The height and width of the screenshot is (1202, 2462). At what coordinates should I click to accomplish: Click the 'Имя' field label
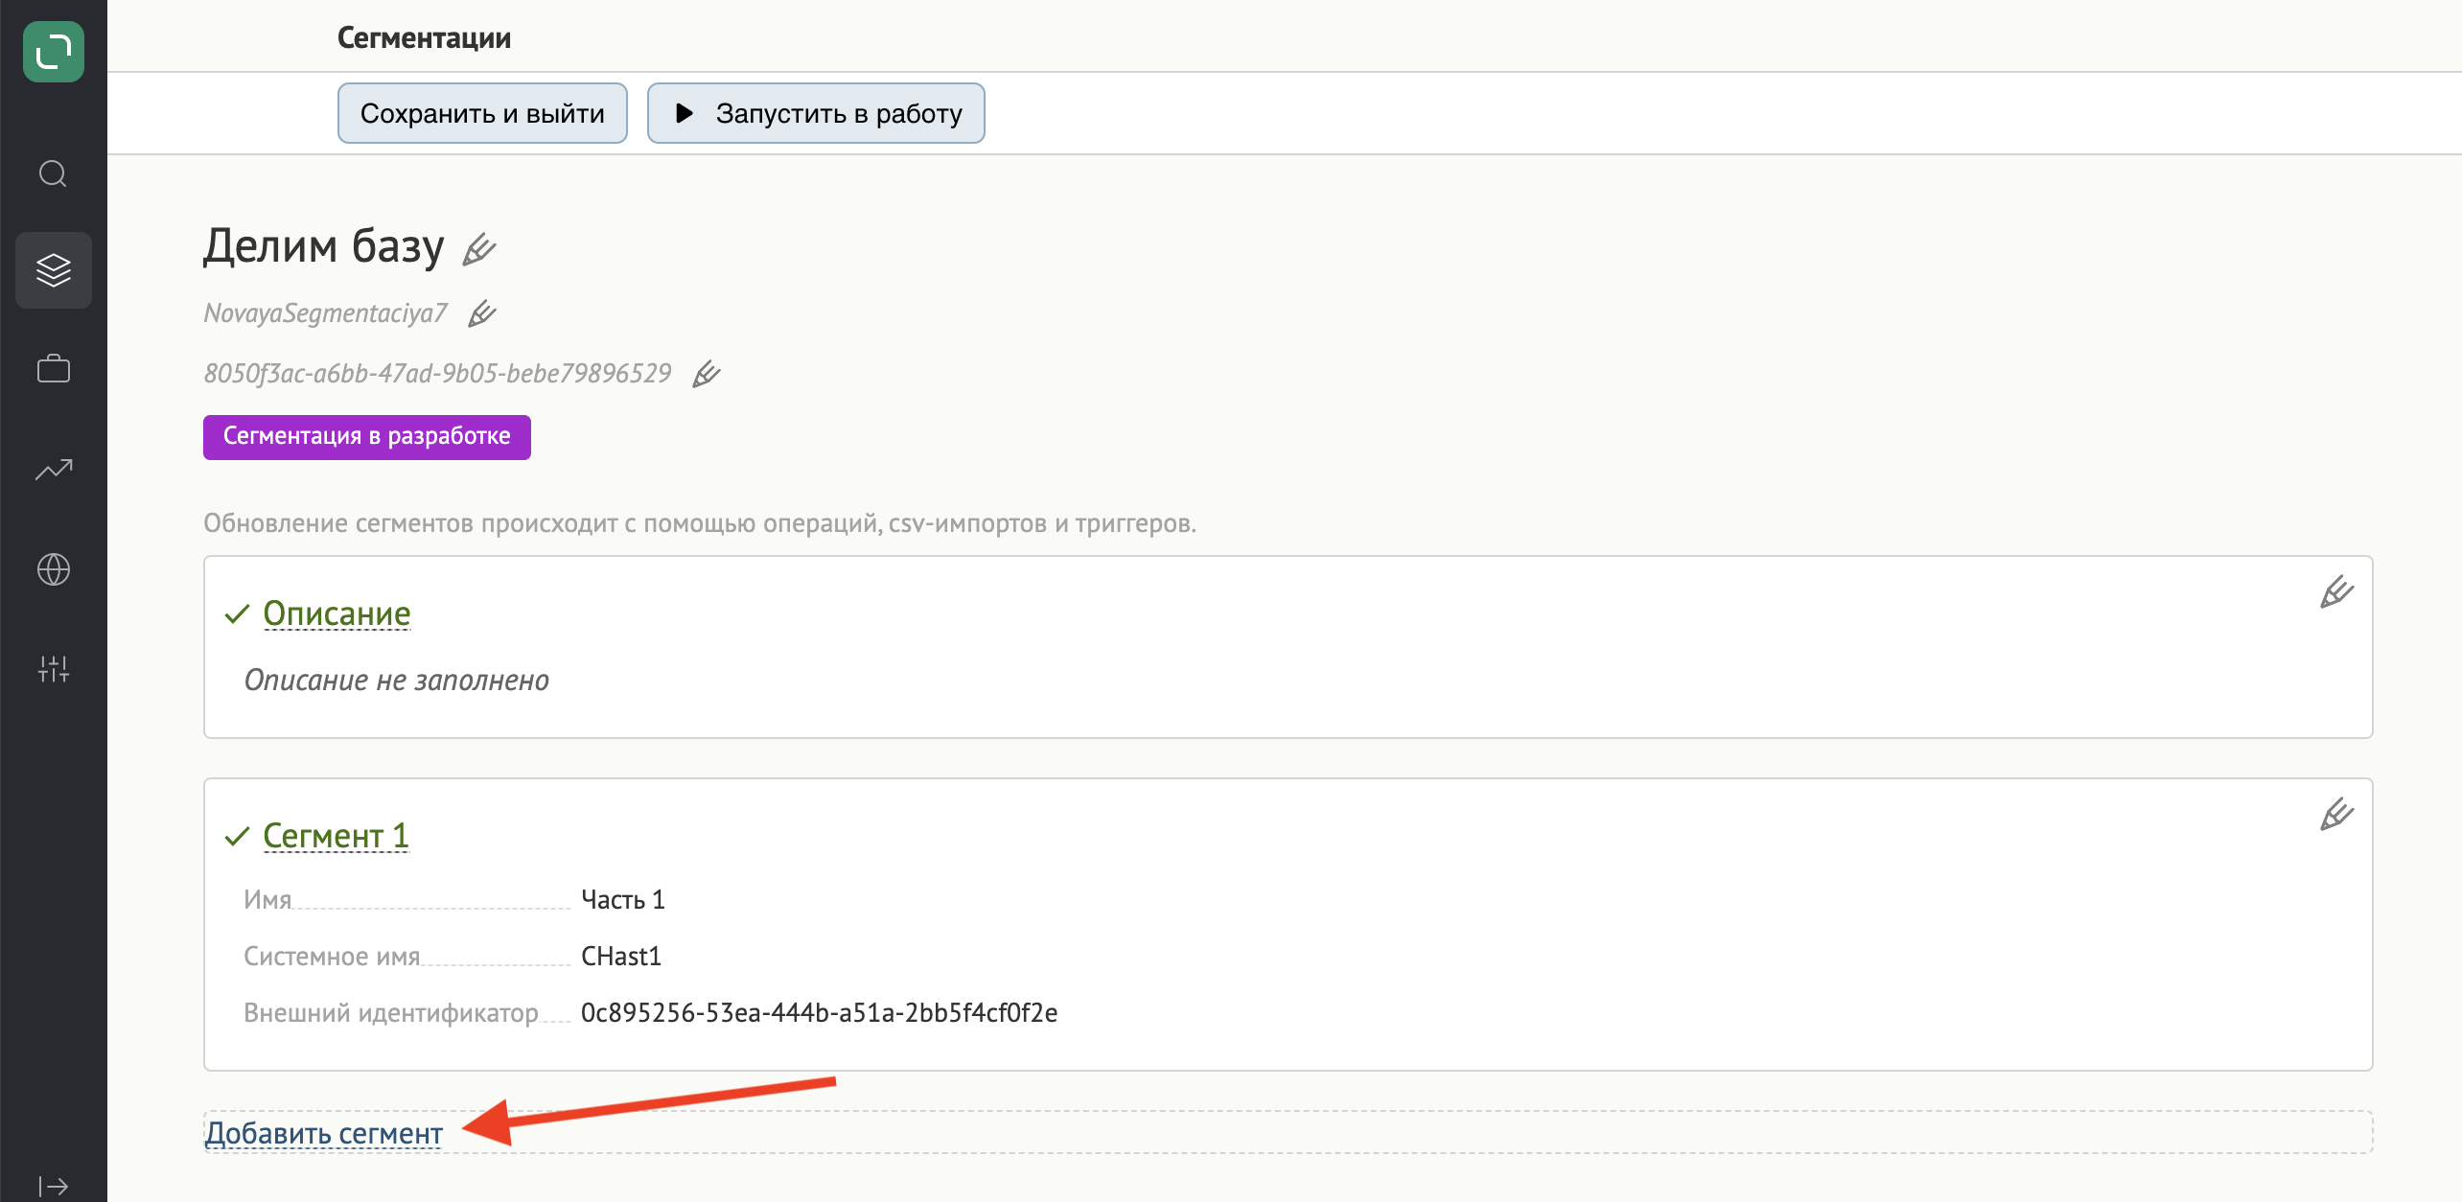267,899
